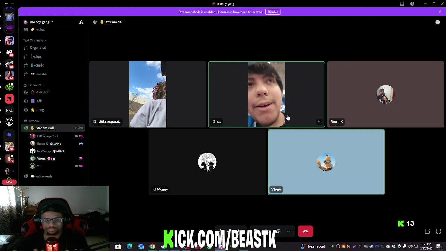Show chat for the stream call
Screen dimensions: 446x251
coord(438,22)
